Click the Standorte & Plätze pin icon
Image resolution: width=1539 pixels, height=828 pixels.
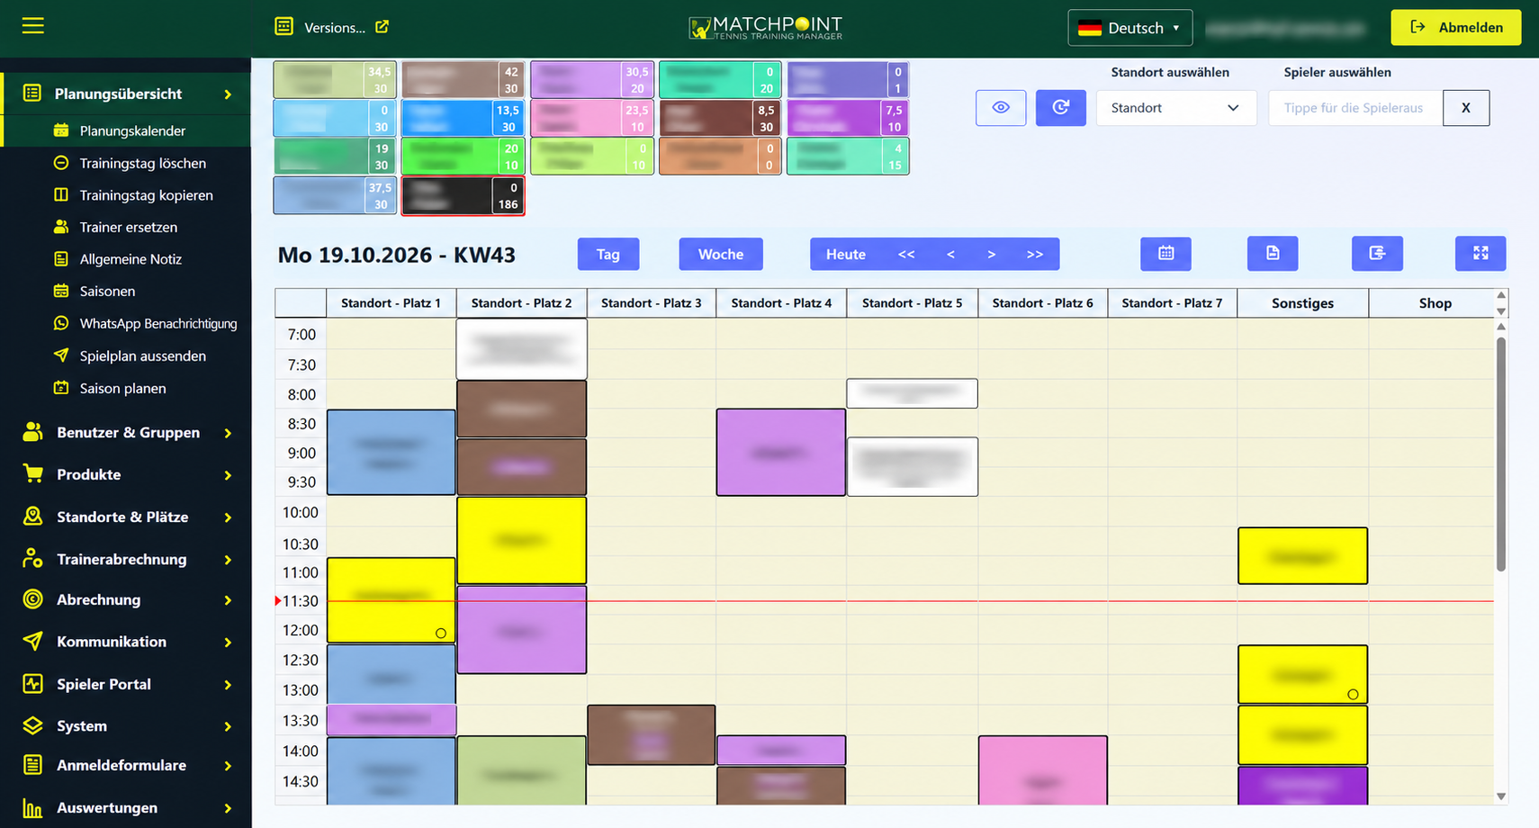click(x=33, y=517)
